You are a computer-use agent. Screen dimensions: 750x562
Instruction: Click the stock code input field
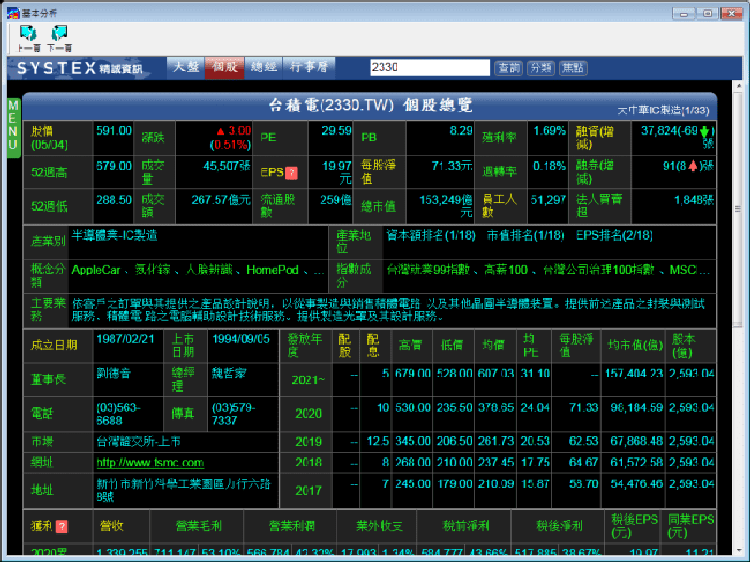click(430, 67)
